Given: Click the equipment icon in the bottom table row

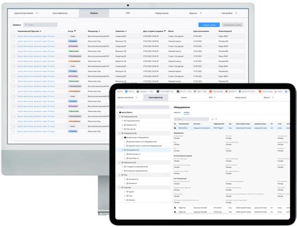Looking at the screenshot, I should tap(175, 212).
